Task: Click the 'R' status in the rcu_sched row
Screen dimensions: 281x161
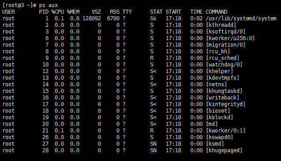Action: 152,58
